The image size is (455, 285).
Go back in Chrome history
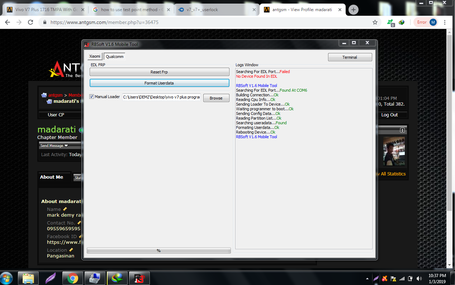tap(8, 22)
